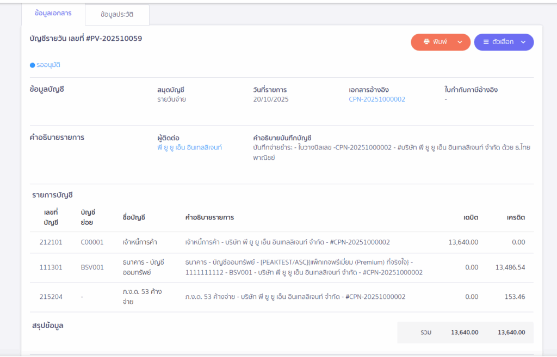The width and height of the screenshot is (557, 357).
Task: Click account number 212101 in the table
Action: [51, 242]
